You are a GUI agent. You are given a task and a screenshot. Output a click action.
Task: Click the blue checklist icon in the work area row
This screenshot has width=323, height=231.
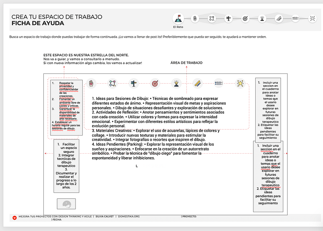point(219,83)
